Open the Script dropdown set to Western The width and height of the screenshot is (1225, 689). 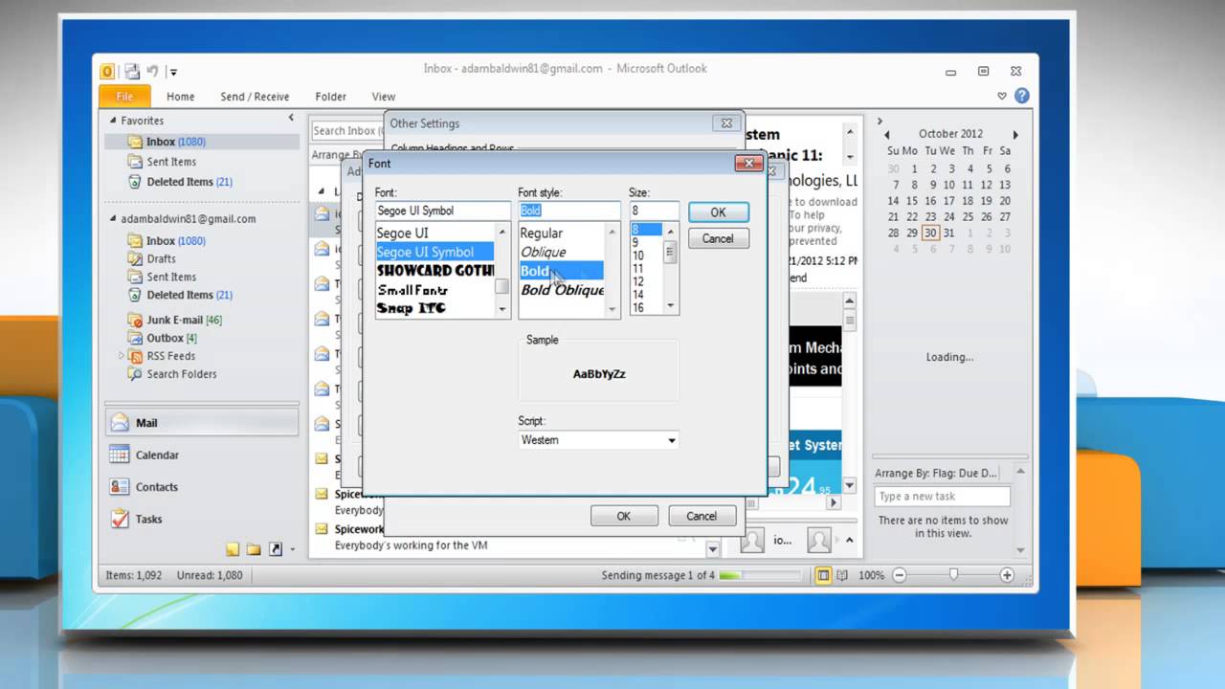point(598,440)
